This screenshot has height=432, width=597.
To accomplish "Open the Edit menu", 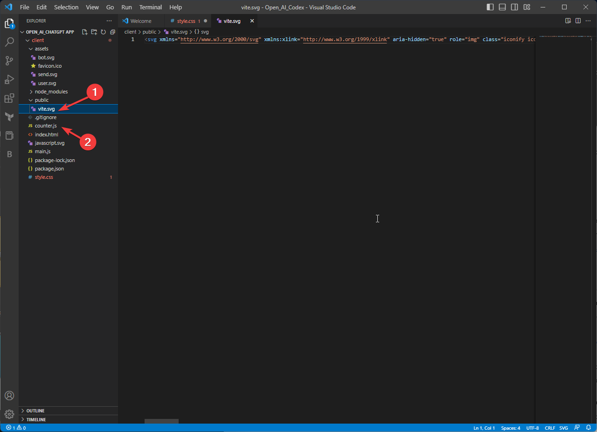I will [42, 7].
